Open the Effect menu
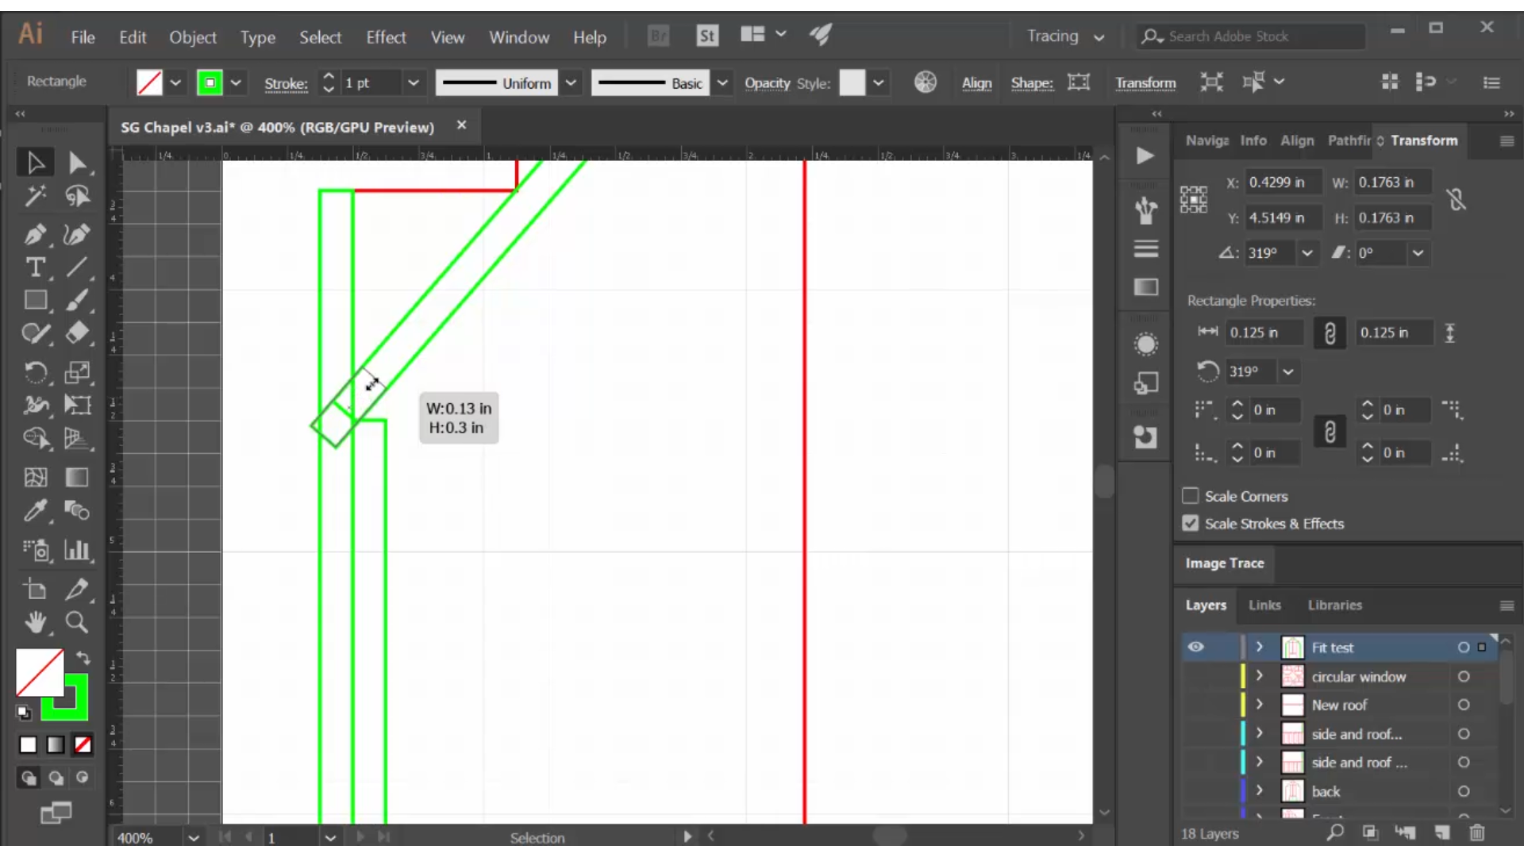 click(387, 37)
